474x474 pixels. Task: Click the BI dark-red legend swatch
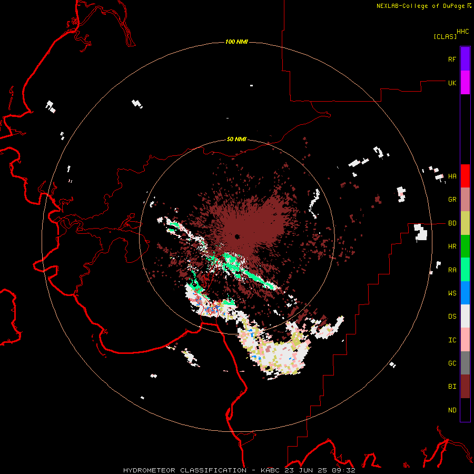465,387
